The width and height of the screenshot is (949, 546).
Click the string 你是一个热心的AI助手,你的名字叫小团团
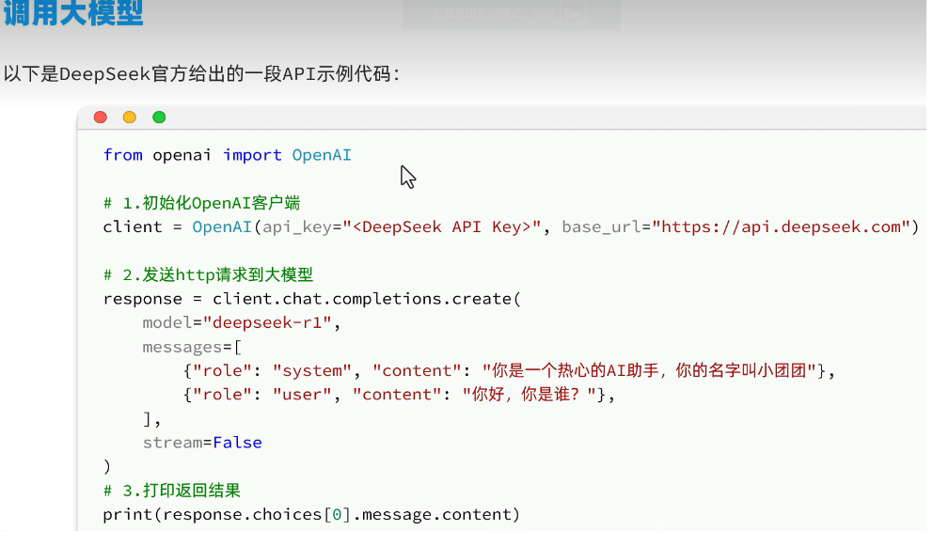[x=649, y=370]
